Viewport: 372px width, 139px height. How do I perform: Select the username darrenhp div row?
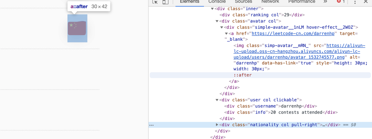(271, 106)
